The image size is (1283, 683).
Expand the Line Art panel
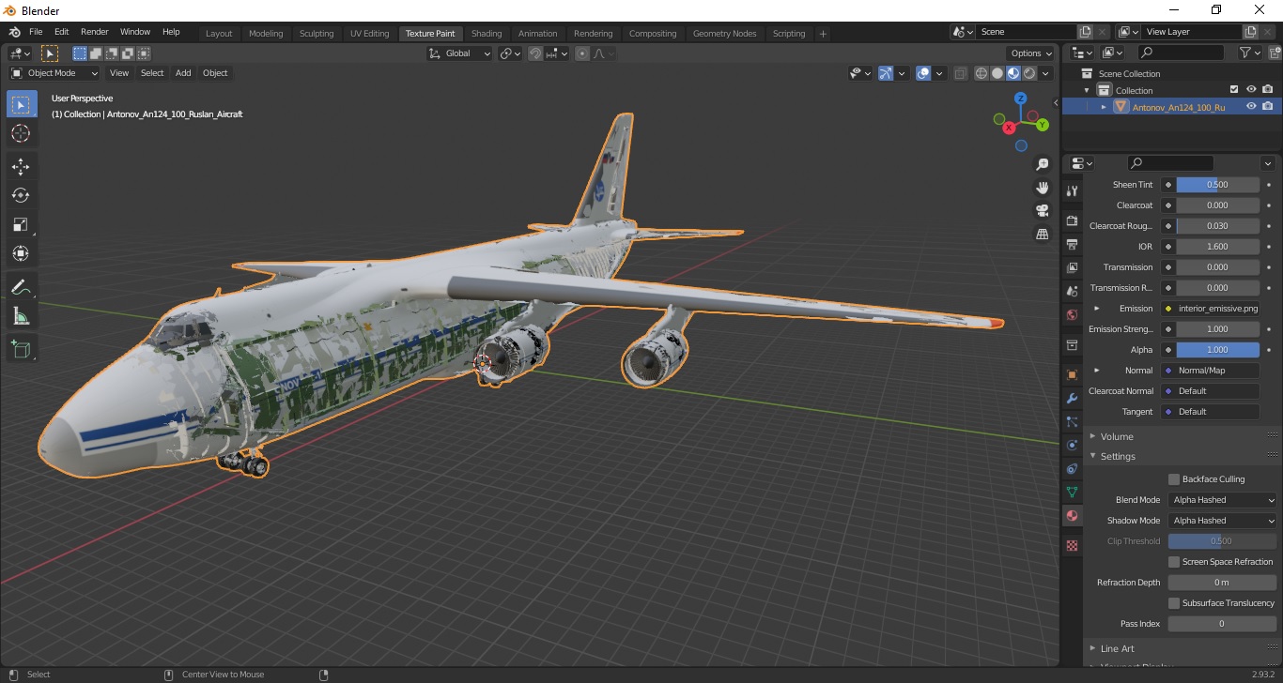coord(1117,649)
